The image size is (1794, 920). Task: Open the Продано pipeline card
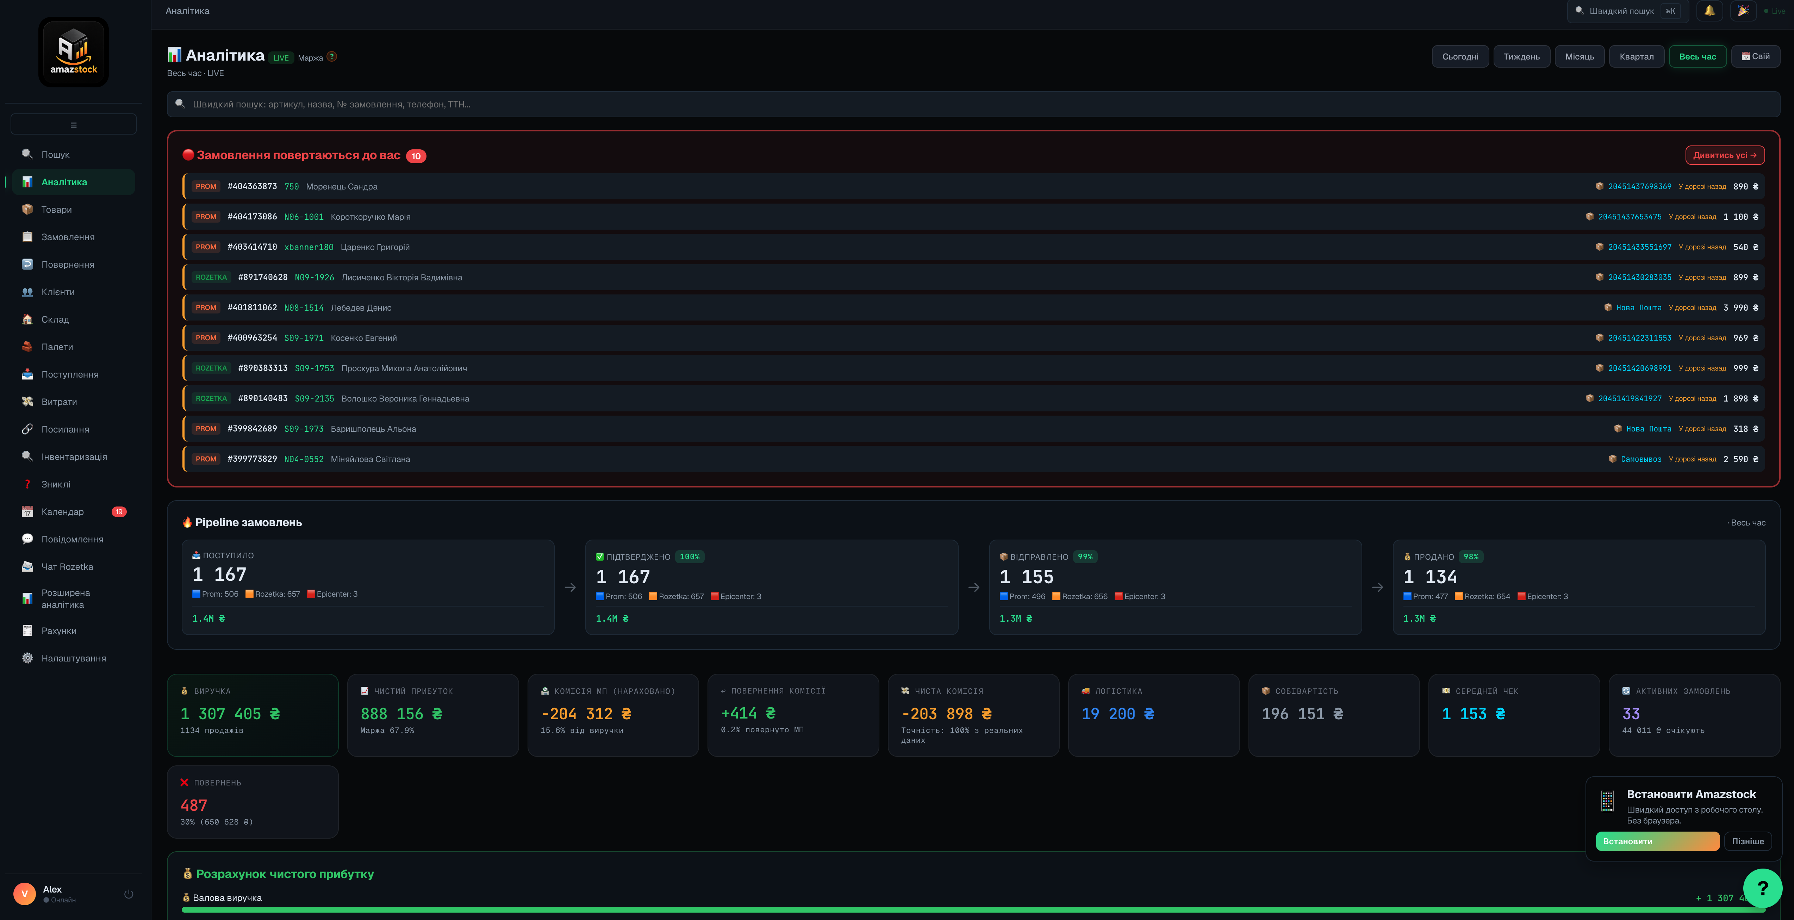tap(1579, 587)
